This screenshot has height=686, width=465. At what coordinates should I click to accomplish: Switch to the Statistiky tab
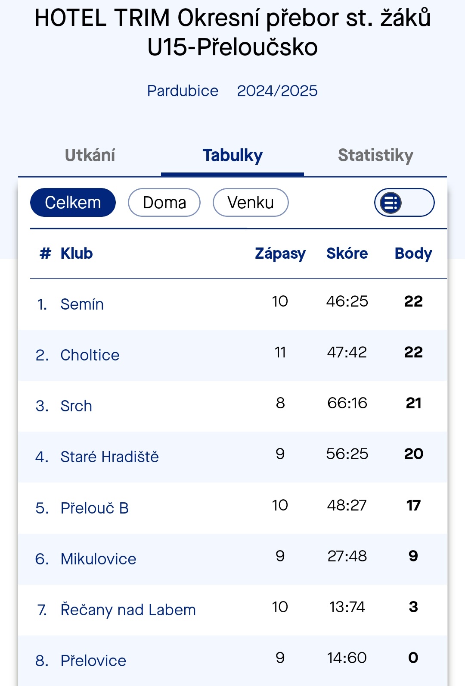click(x=375, y=155)
